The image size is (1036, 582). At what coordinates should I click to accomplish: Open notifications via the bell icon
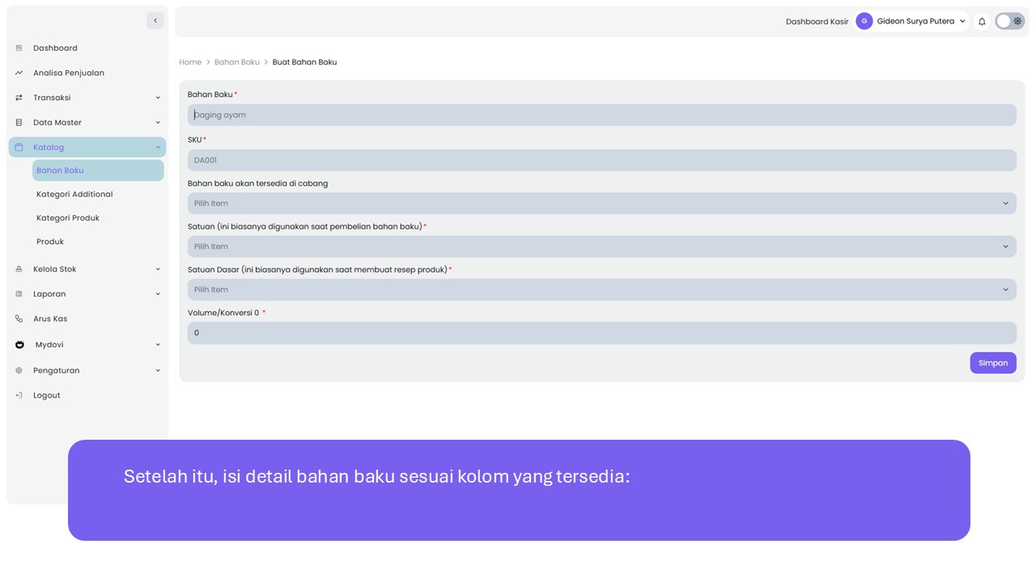982,22
